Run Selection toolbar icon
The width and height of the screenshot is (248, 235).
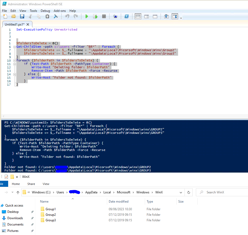95,16
